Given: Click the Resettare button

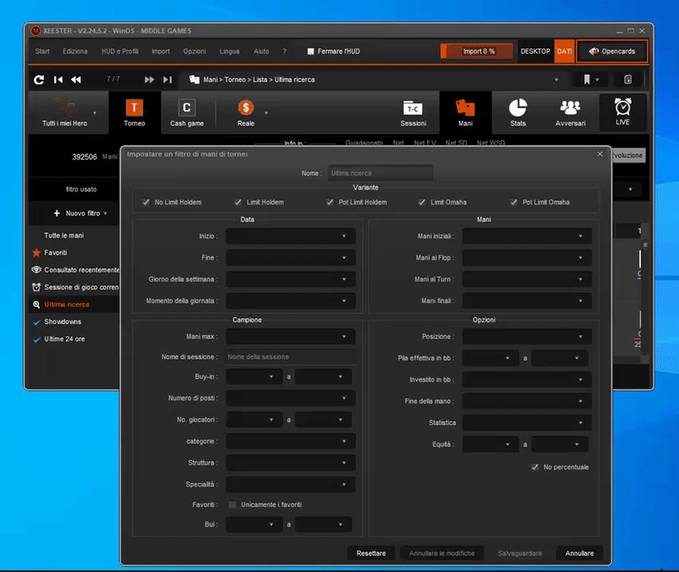Looking at the screenshot, I should [x=371, y=554].
